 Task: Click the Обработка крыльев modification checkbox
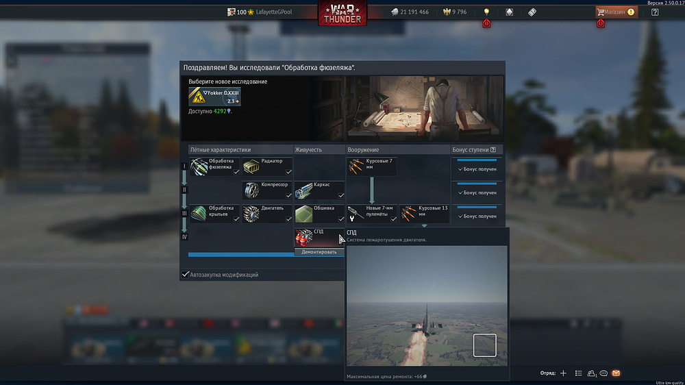click(236, 219)
